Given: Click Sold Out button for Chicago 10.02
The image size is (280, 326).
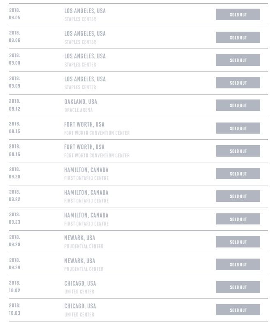Looking at the screenshot, I should (238, 287).
